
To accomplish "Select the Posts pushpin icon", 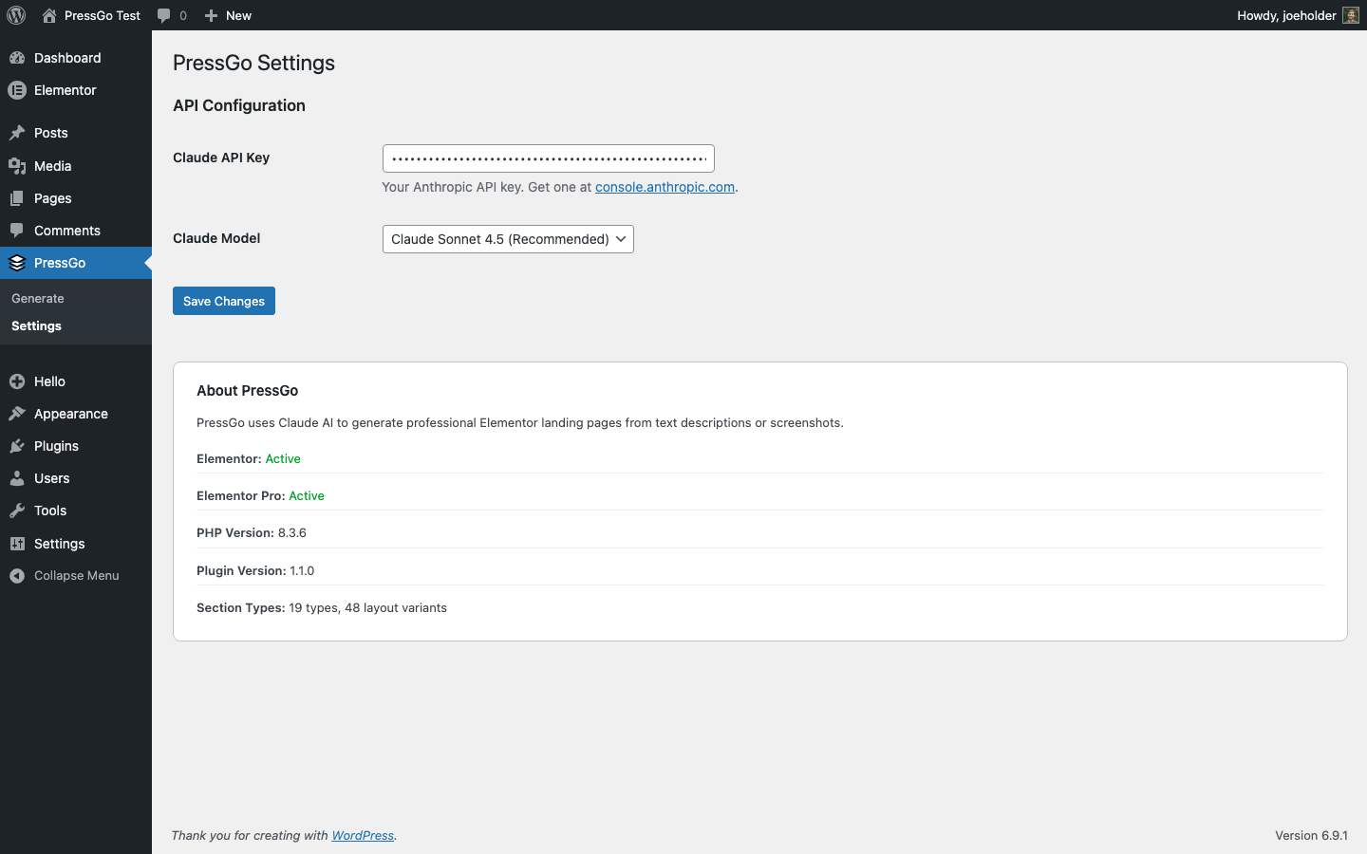I will pos(16,132).
